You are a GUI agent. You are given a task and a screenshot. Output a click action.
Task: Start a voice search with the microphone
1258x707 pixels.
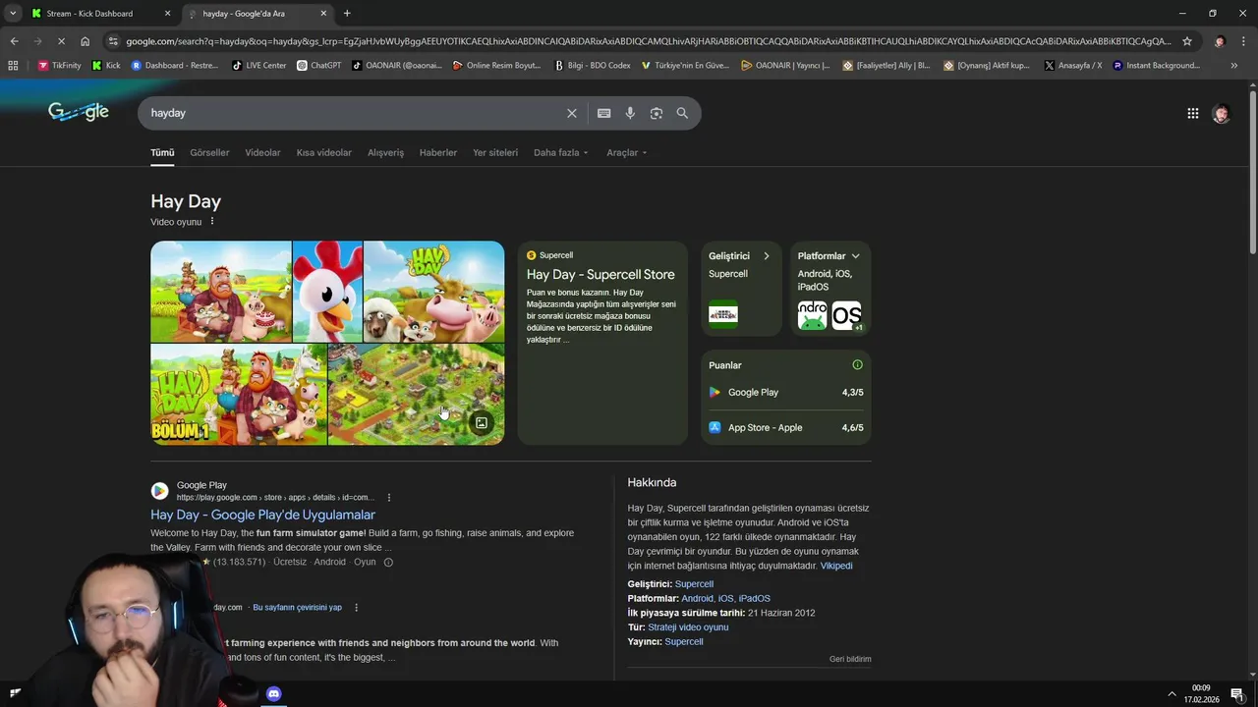(x=630, y=113)
